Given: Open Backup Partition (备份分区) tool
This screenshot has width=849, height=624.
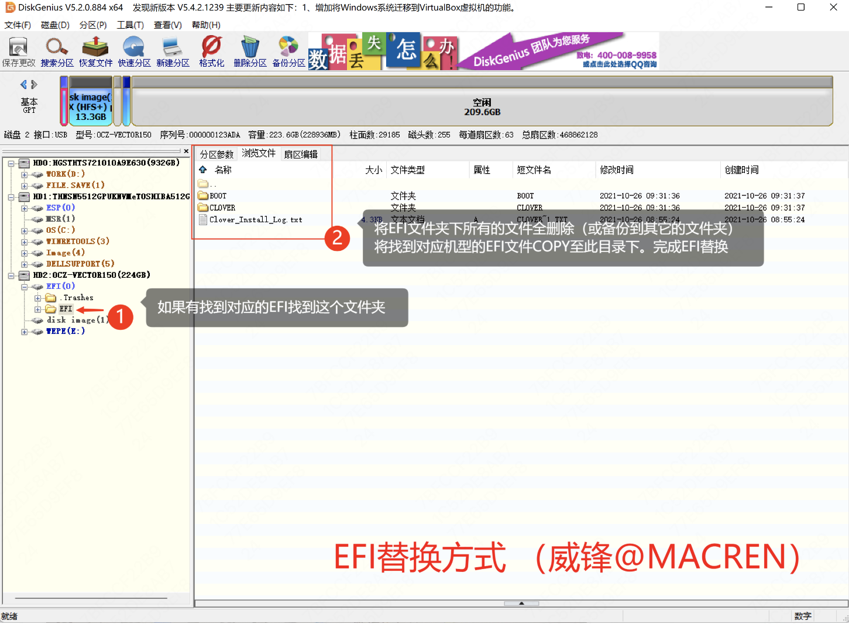Looking at the screenshot, I should (288, 52).
